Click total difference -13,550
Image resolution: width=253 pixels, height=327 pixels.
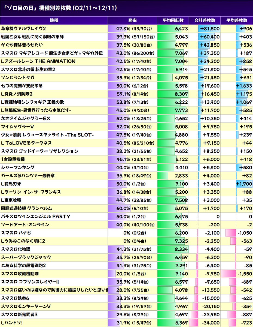tap(211, 290)
